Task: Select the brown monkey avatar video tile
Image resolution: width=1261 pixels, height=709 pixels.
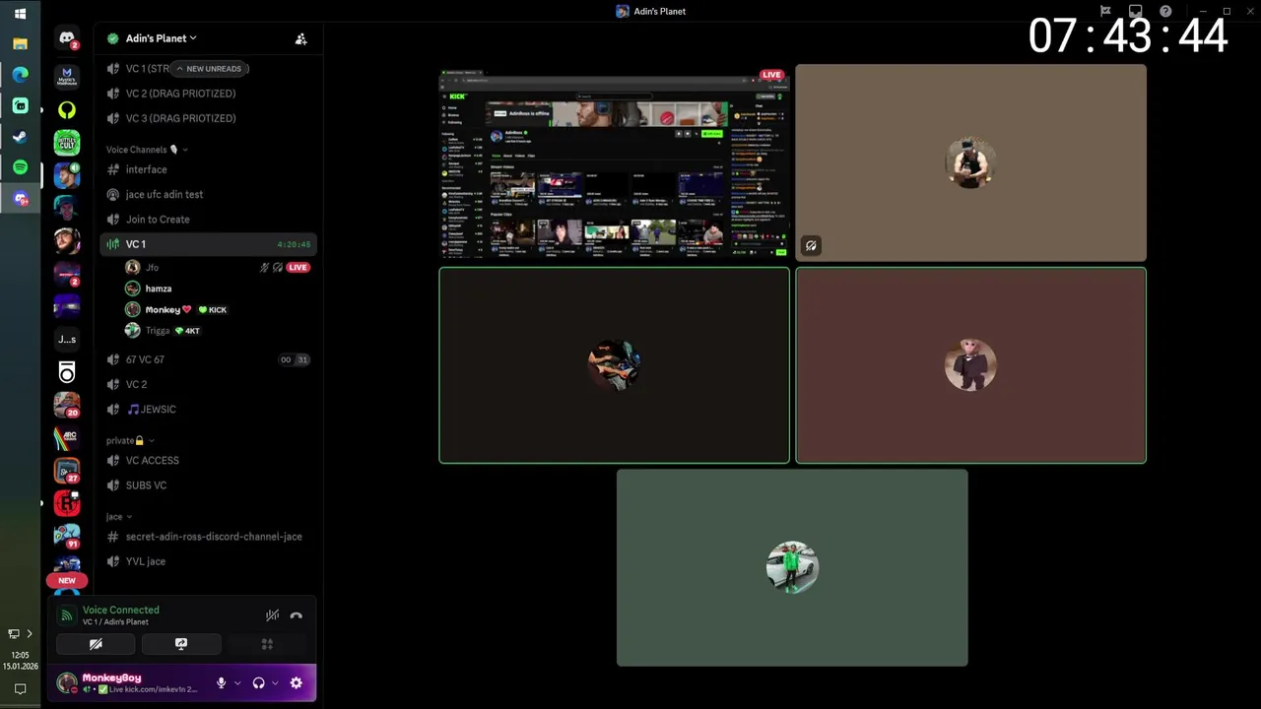Action: pyautogui.click(x=970, y=364)
